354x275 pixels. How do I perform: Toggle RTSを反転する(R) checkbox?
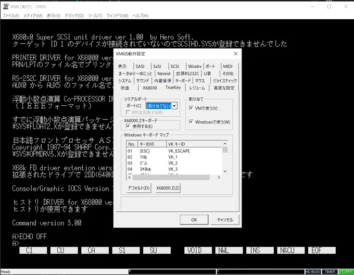145,113
